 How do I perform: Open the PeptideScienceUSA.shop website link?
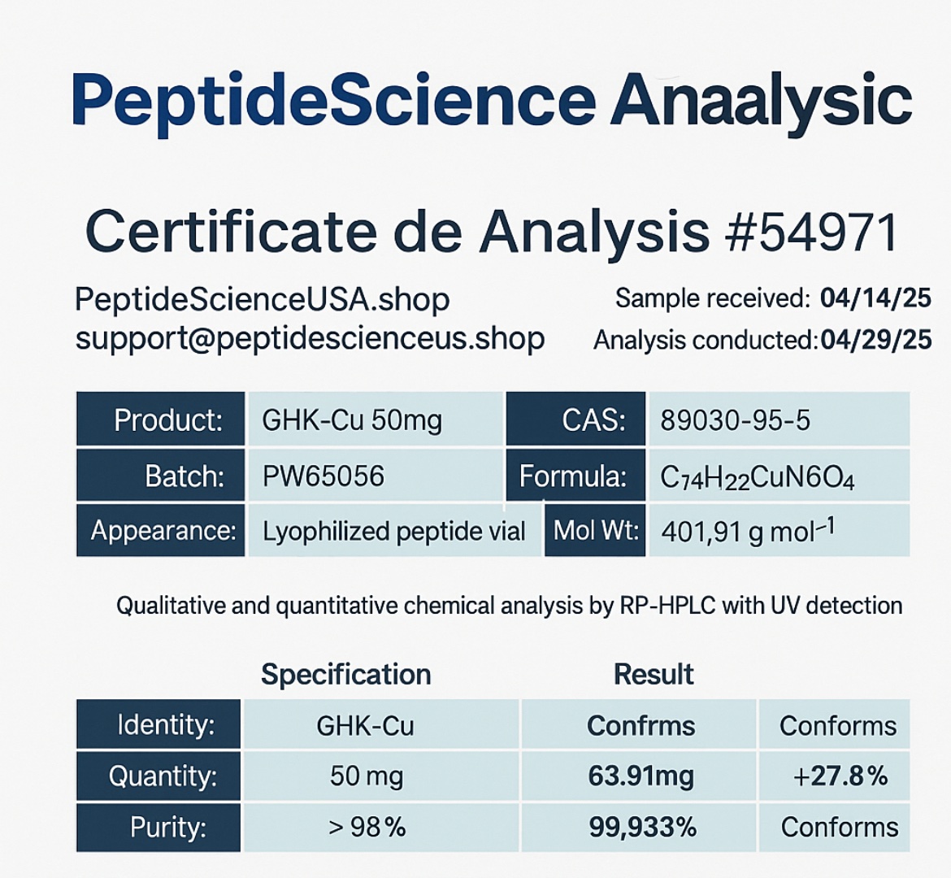click(x=262, y=300)
